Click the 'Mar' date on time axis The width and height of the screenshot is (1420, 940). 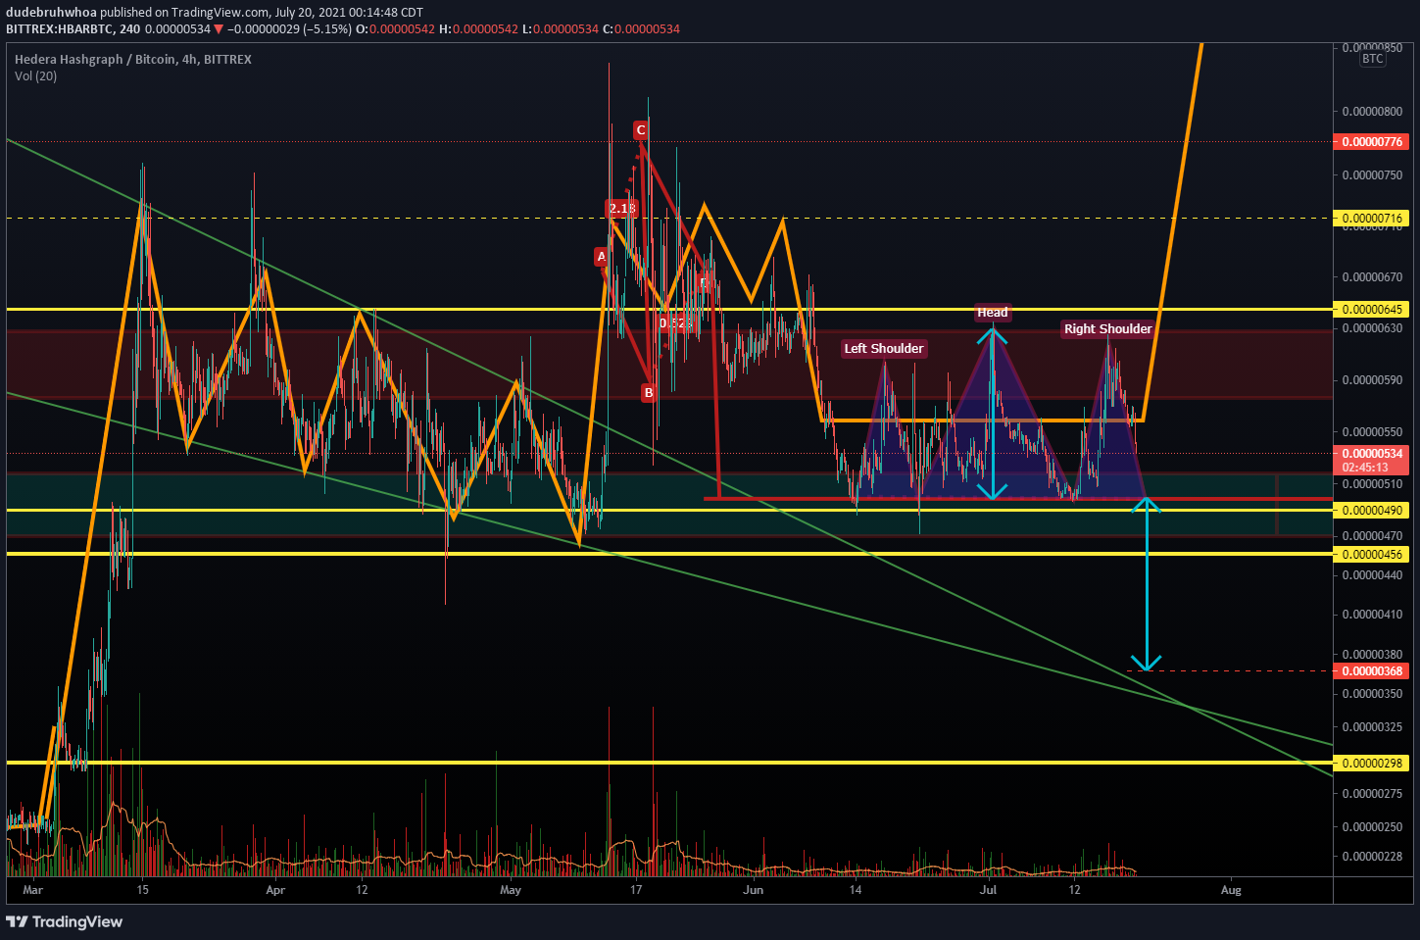point(33,890)
